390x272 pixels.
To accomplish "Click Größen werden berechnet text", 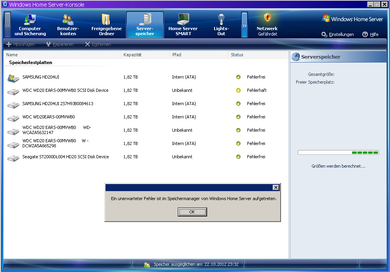I will click(x=338, y=166).
